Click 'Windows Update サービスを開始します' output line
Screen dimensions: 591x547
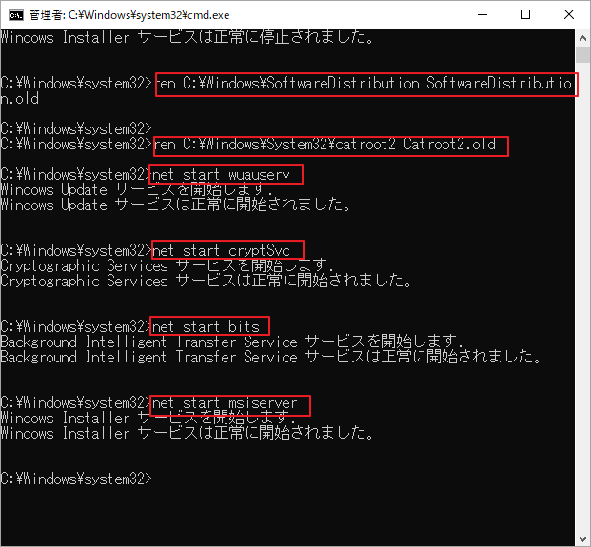136,190
